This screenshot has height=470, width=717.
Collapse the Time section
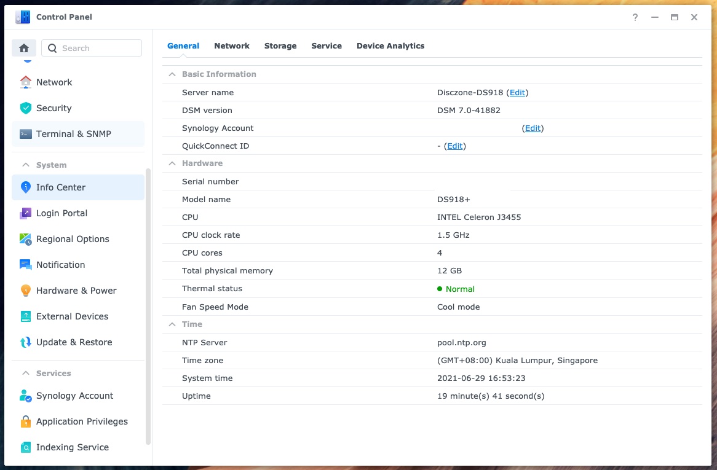[x=172, y=324]
